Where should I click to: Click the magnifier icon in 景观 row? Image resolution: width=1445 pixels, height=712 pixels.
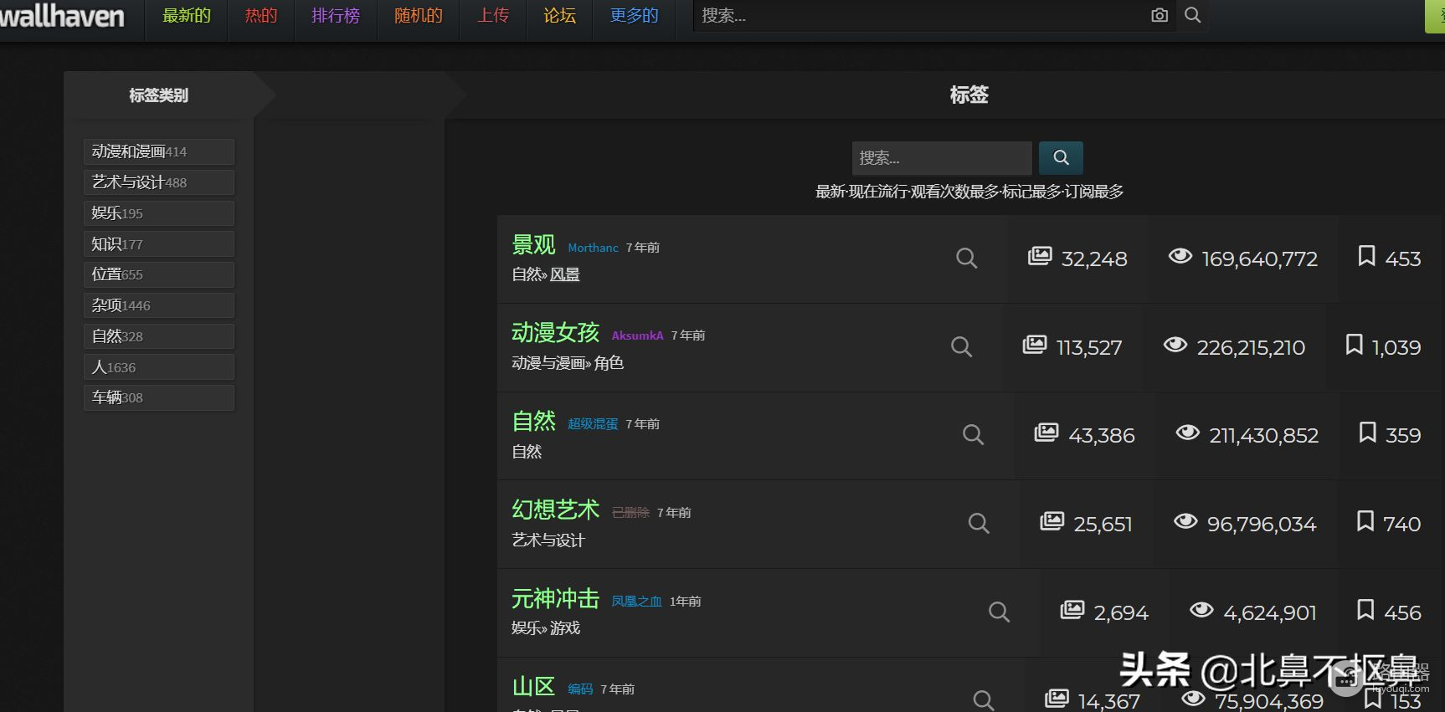(967, 258)
